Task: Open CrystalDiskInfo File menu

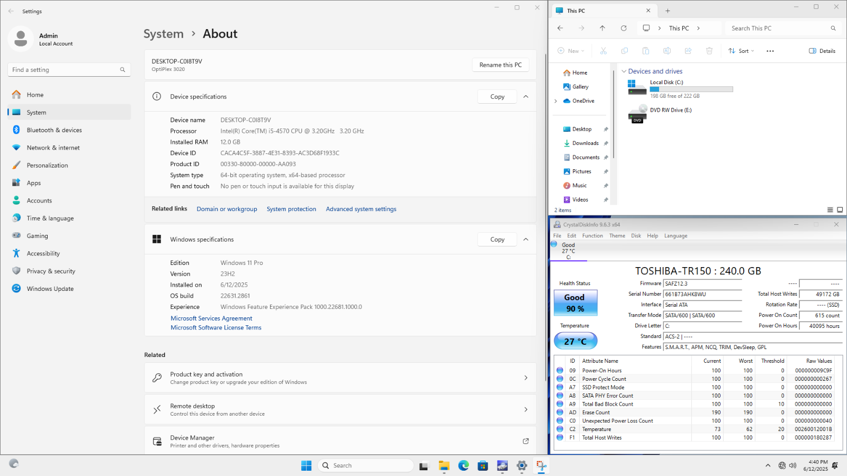Action: (557, 236)
